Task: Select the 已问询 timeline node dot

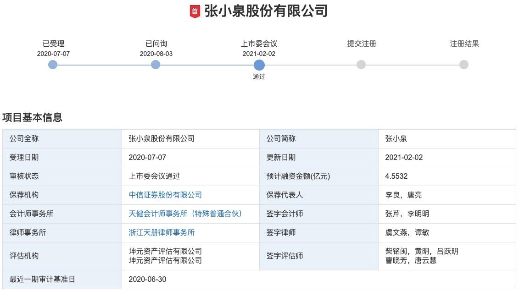Action: tap(155, 65)
